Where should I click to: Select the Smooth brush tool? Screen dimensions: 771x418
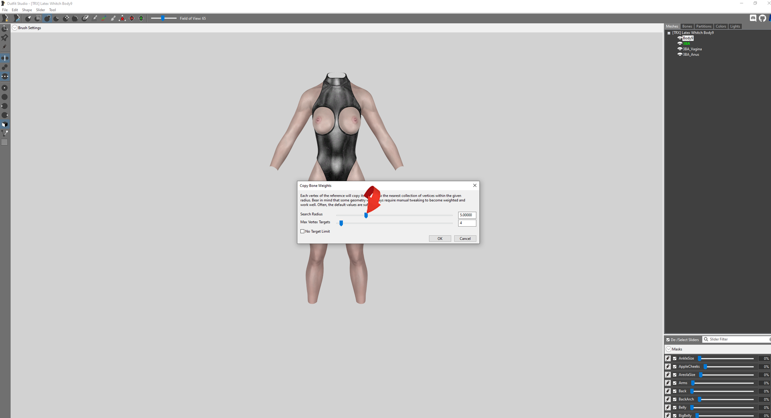75,18
